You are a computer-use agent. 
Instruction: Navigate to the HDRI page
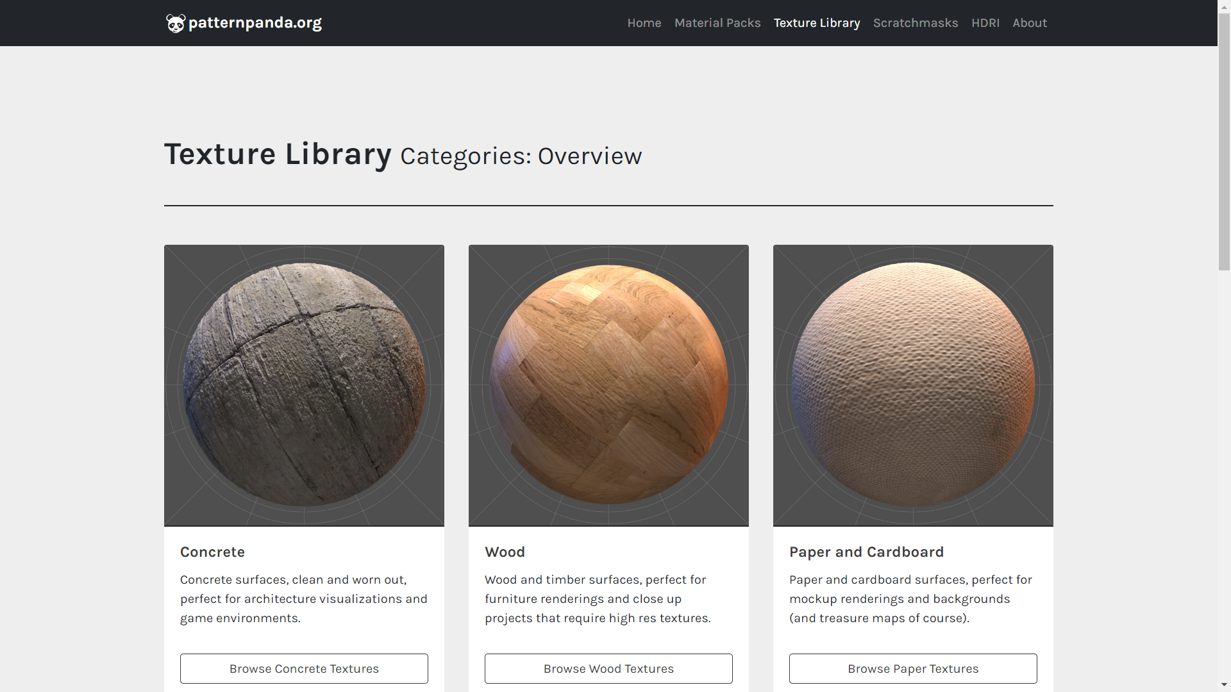[x=985, y=23]
